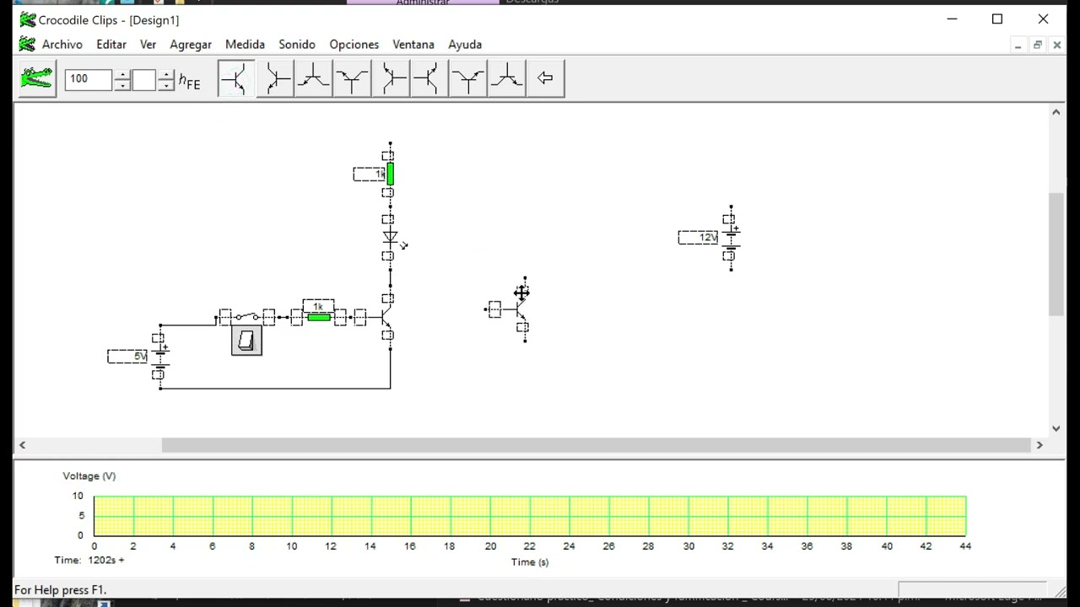Click the 1k label above the base resistor
1080x607 pixels.
click(x=318, y=305)
